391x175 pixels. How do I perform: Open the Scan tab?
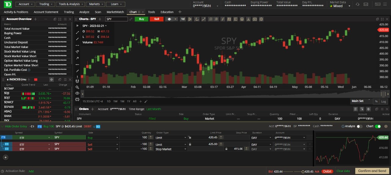(98, 12)
